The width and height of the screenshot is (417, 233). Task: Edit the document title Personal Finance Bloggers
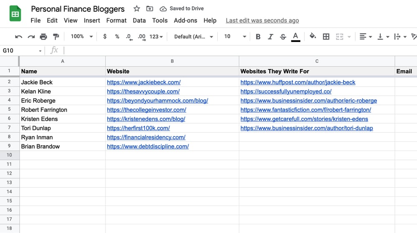point(78,9)
